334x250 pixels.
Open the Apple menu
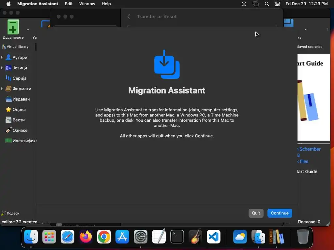click(x=8, y=4)
